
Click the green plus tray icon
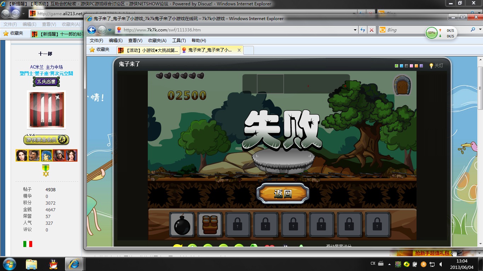[x=407, y=264]
